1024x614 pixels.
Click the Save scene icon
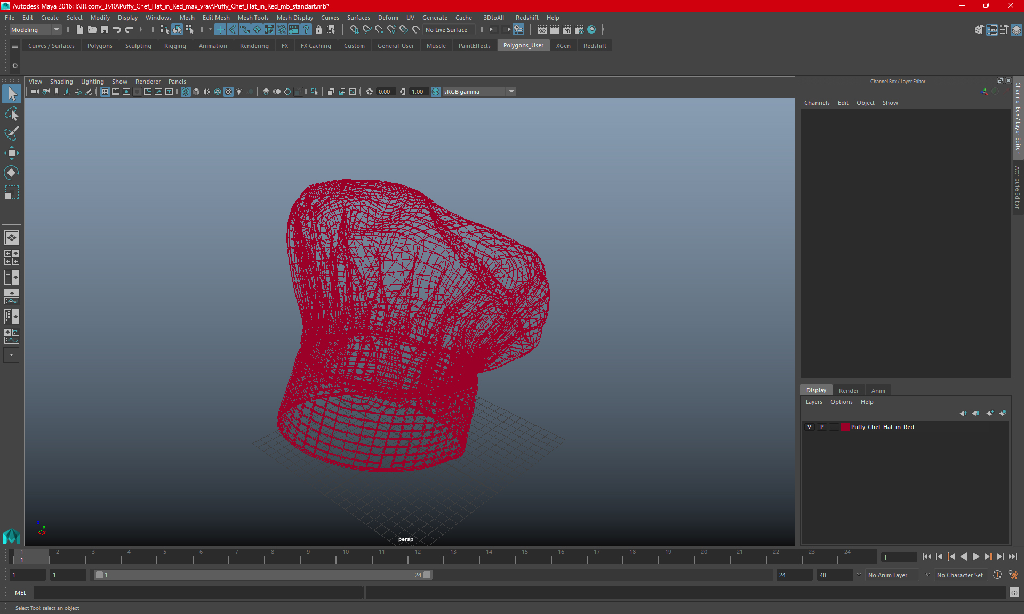pos(105,30)
